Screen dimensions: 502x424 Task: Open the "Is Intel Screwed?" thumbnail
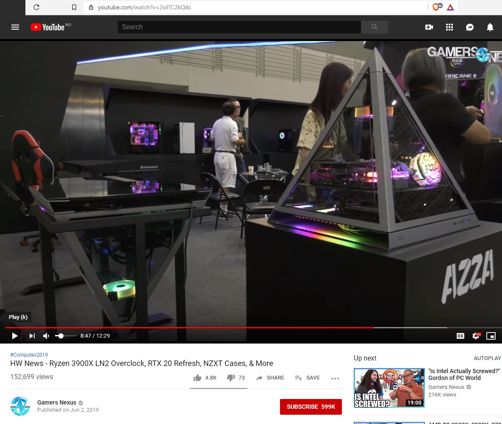tap(389, 388)
